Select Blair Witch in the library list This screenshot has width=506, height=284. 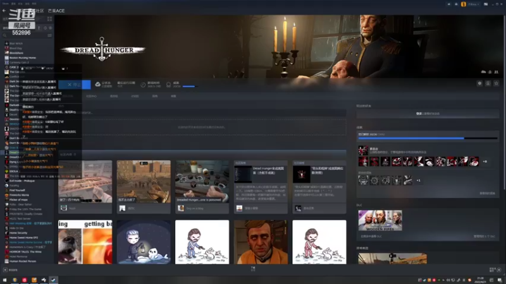16,44
